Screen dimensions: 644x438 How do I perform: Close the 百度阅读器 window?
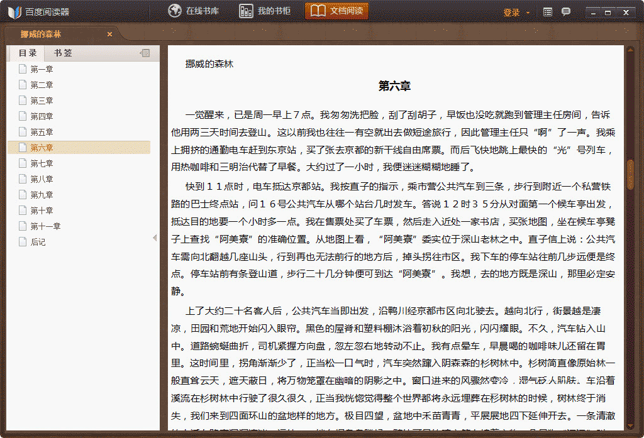coord(626,13)
